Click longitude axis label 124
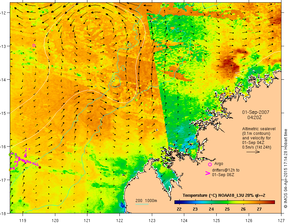This screenshot has height=223, width=288. point(184,220)
